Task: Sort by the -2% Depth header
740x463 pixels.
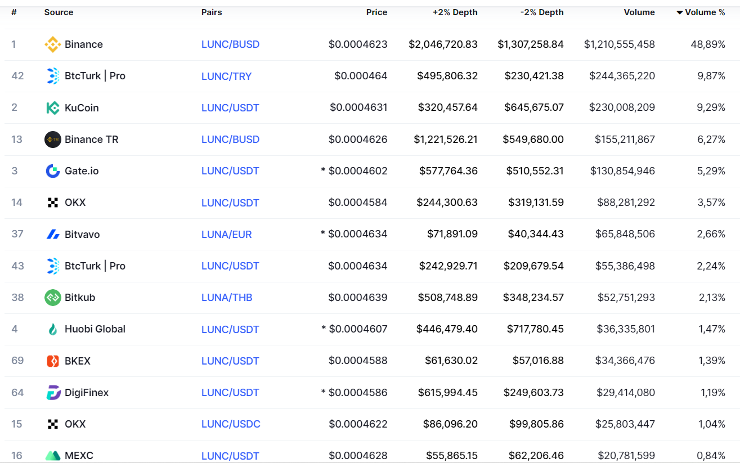Action: (x=542, y=12)
